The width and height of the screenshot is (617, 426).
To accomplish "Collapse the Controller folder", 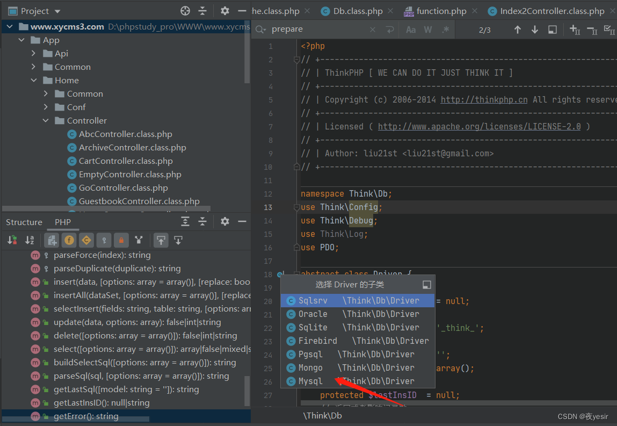I will 46,121.
